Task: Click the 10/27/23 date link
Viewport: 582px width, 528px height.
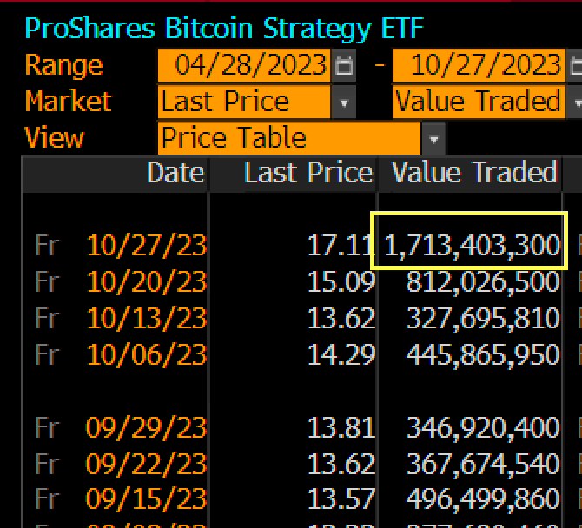Action: pyautogui.click(x=146, y=246)
